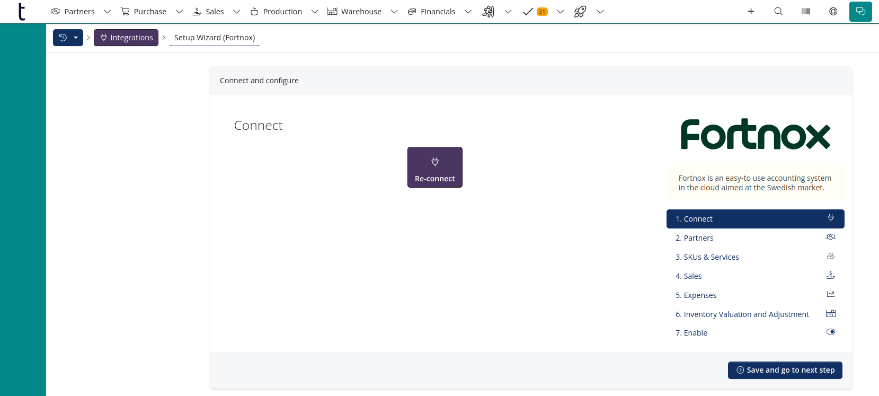The height and width of the screenshot is (396, 879).
Task: Click the boxes icon on SKUs & Services step
Action: point(831,256)
